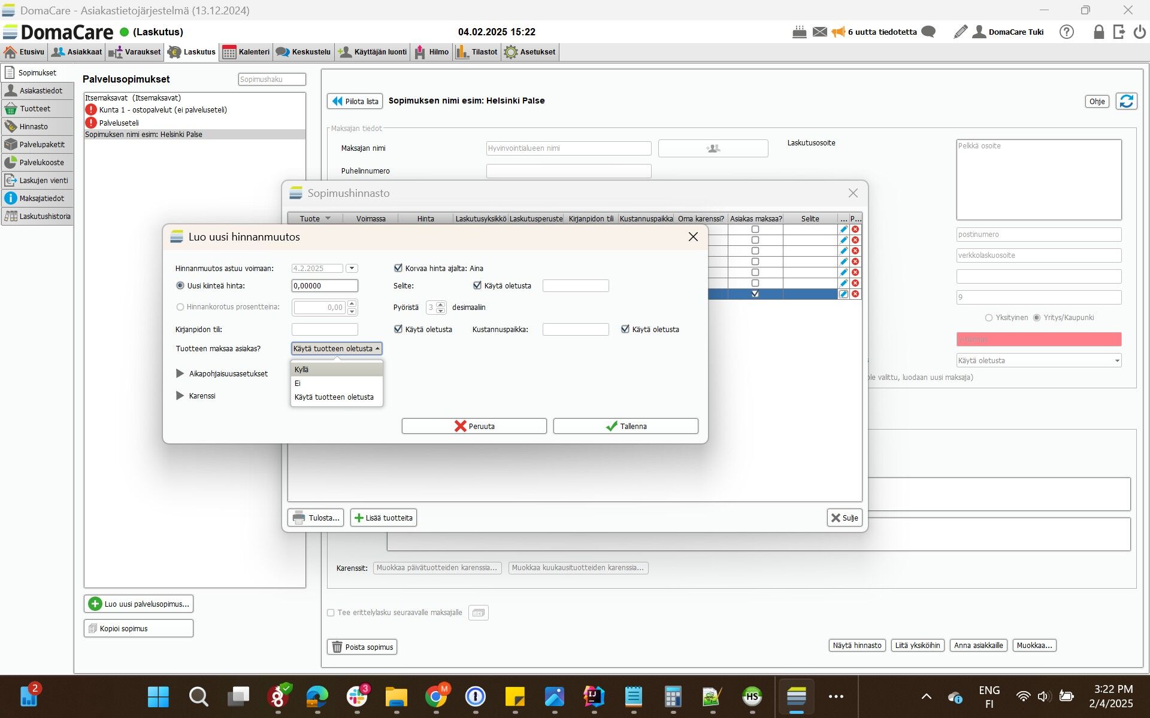1150x718 pixels.
Task: Click the Uusi kiinteä hinta input field
Action: (x=325, y=286)
